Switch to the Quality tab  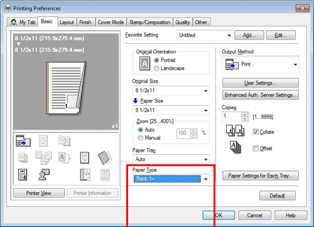pyautogui.click(x=183, y=22)
